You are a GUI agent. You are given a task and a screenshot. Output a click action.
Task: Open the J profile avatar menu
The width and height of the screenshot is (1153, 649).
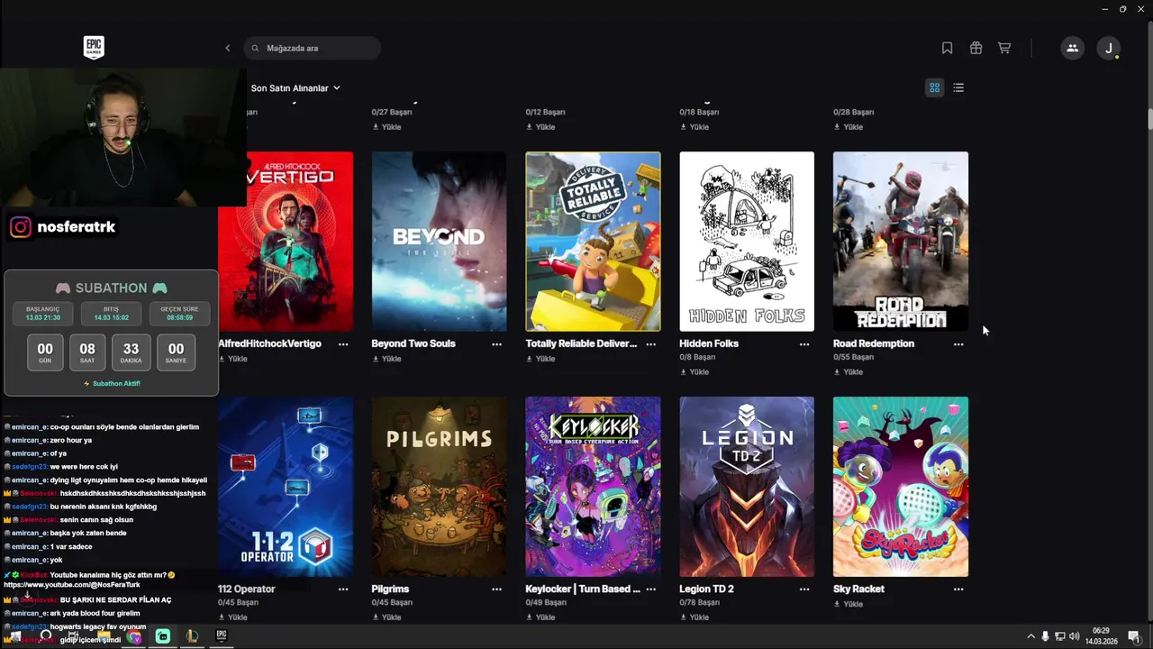point(1109,48)
